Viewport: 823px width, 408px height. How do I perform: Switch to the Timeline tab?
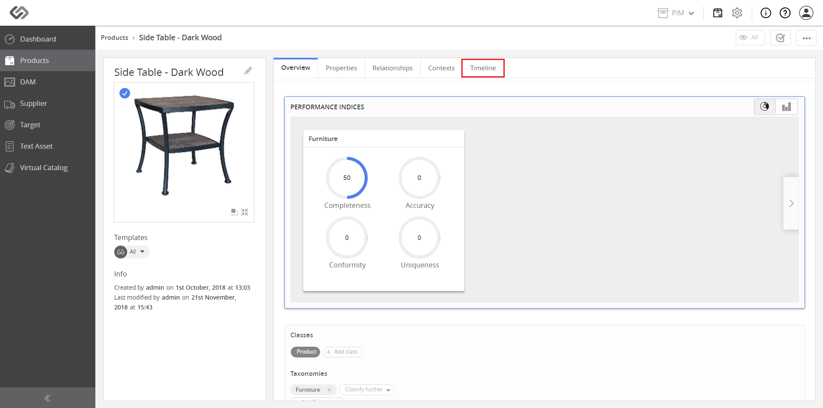tap(483, 68)
